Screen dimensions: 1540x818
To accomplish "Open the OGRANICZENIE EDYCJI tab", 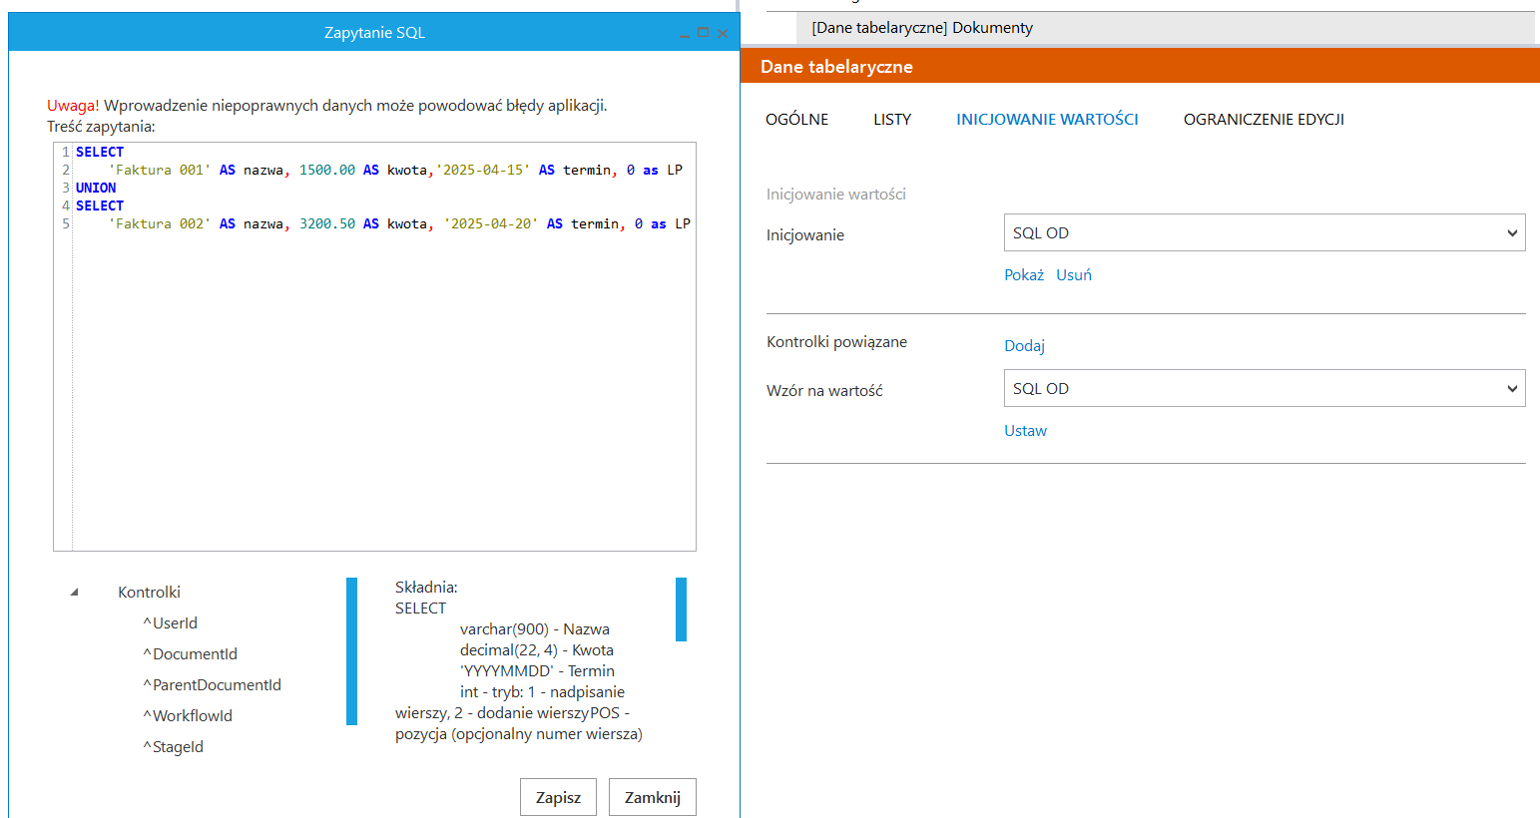I will [x=1264, y=119].
